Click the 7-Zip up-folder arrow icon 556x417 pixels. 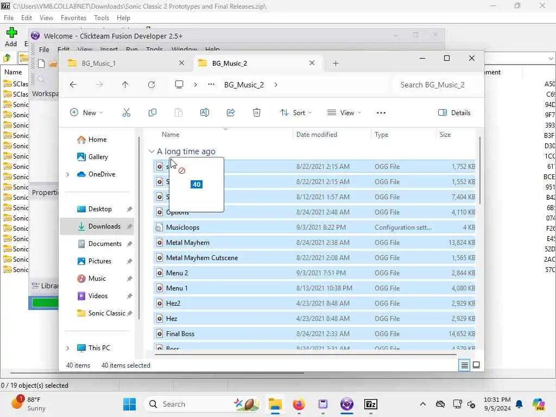point(7,58)
